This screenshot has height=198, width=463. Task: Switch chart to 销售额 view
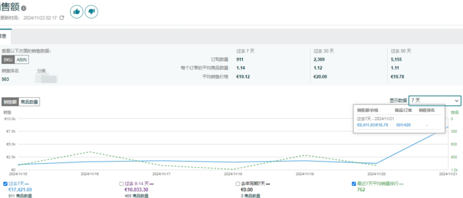10,102
